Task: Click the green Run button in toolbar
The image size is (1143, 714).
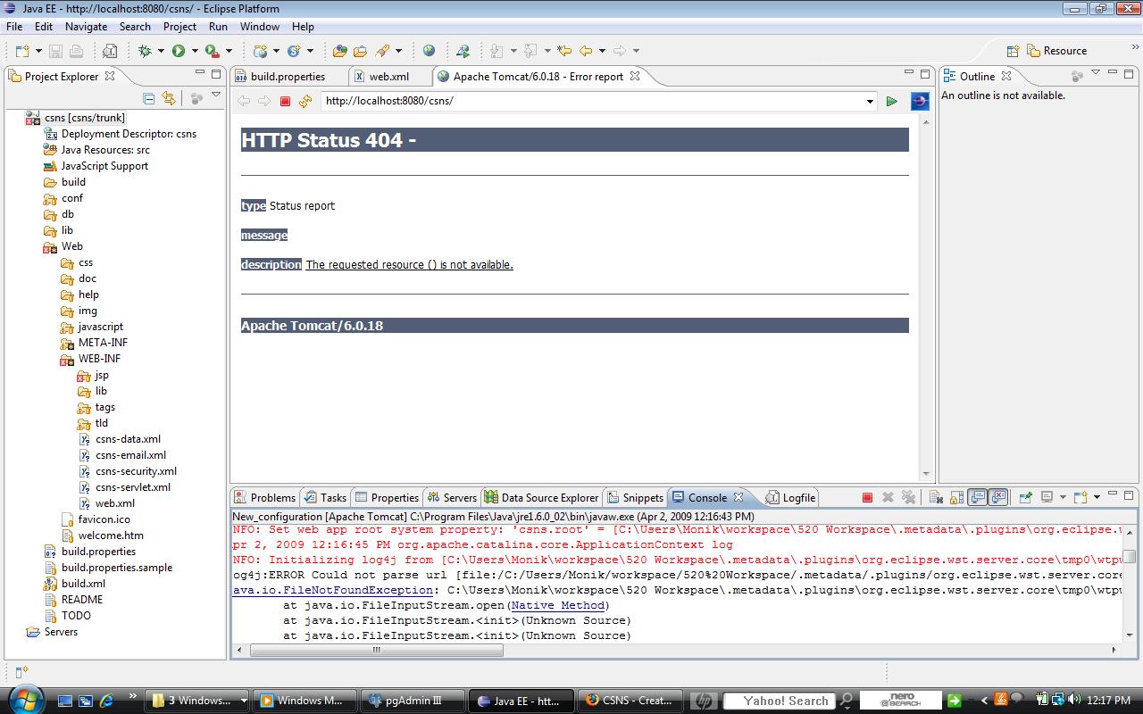Action: point(179,51)
